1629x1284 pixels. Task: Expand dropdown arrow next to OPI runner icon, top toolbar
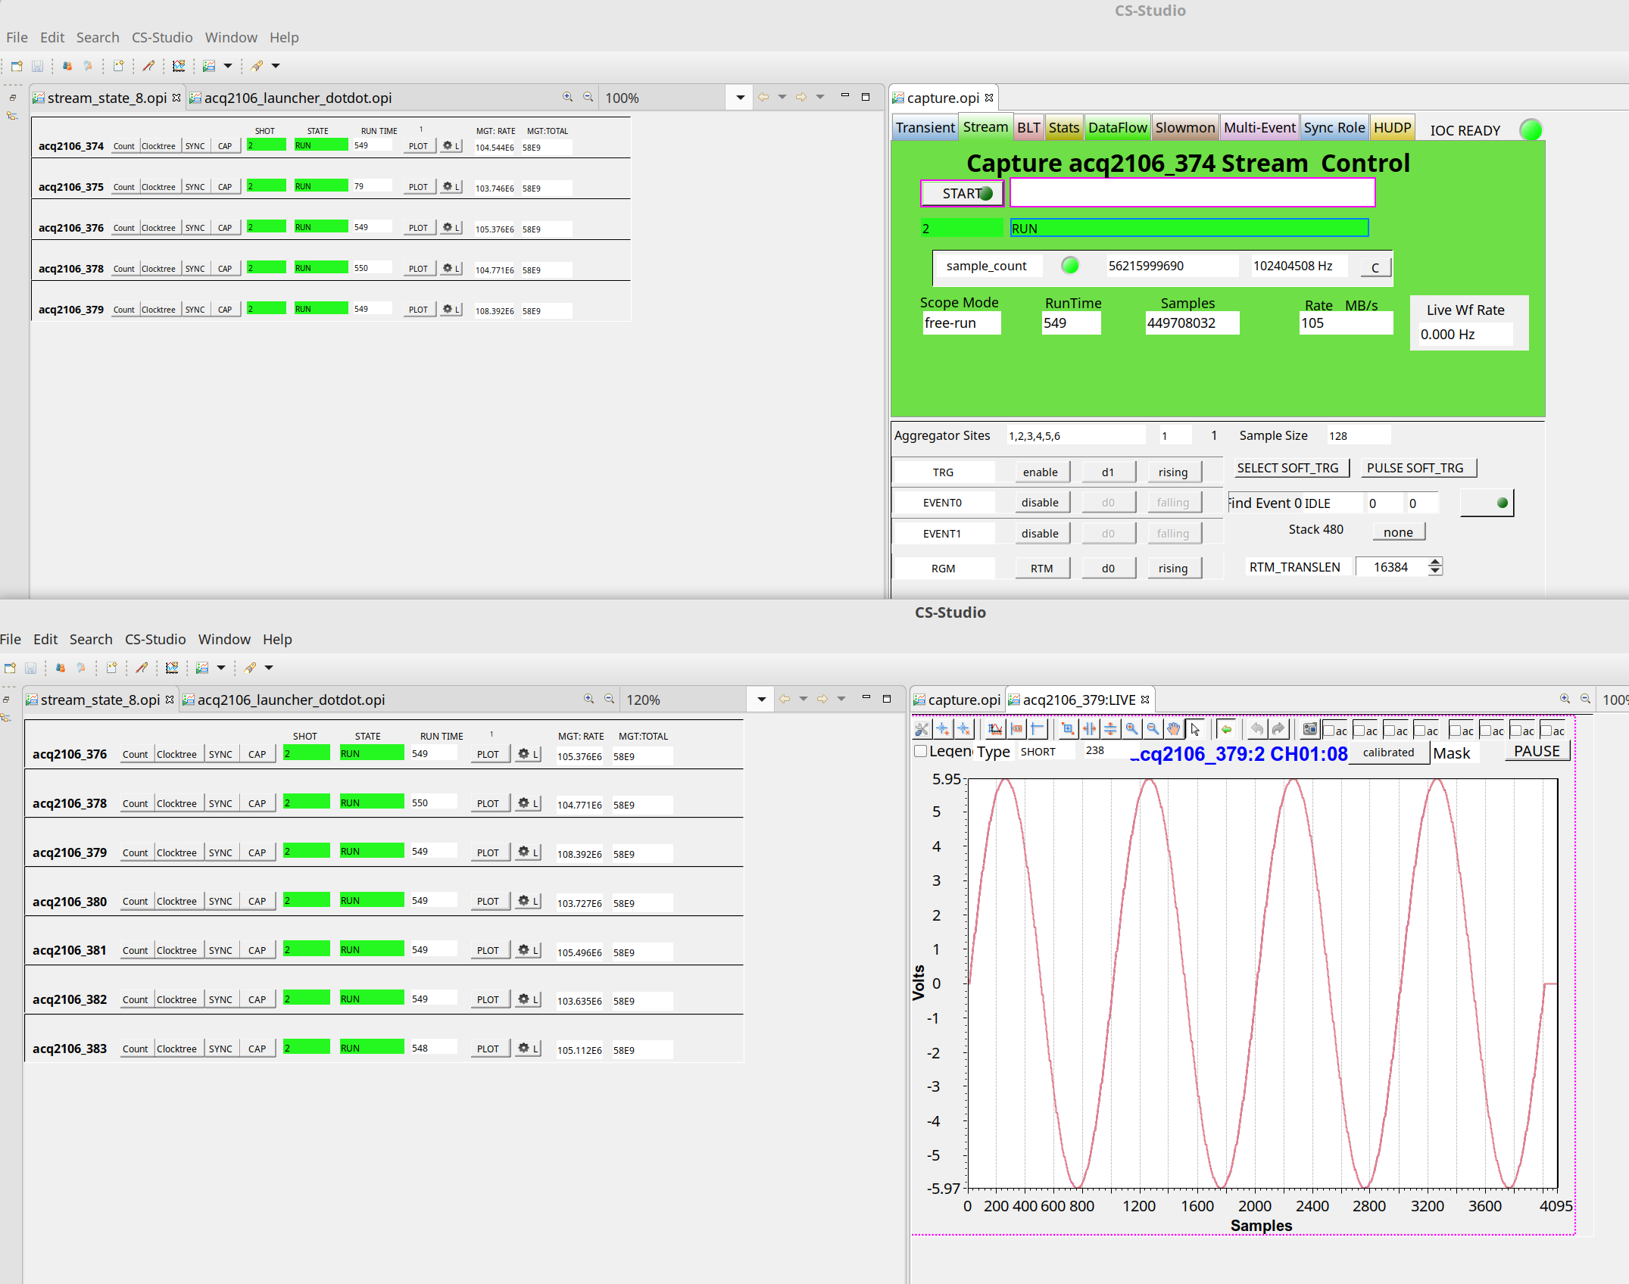pos(228,66)
